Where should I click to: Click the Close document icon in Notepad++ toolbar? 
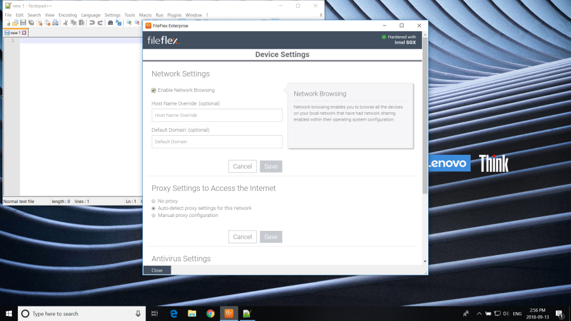pos(39,23)
